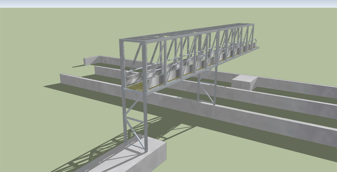Click empty green ground left of the tower
Viewport: 337px width, 172px height.
click(x=42, y=126)
